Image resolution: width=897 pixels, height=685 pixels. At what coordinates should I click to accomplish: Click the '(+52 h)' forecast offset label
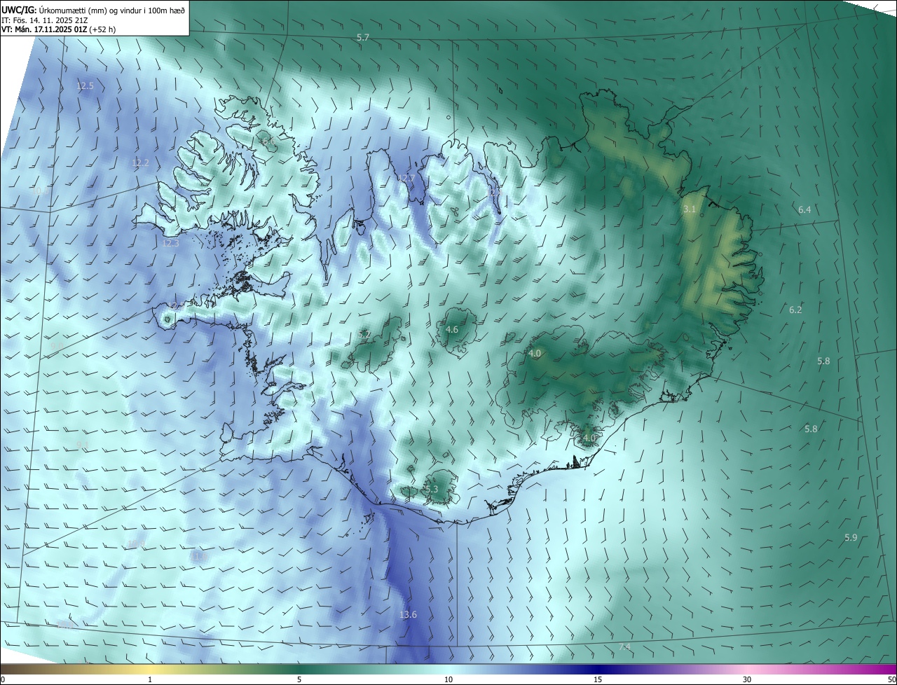pyautogui.click(x=102, y=30)
